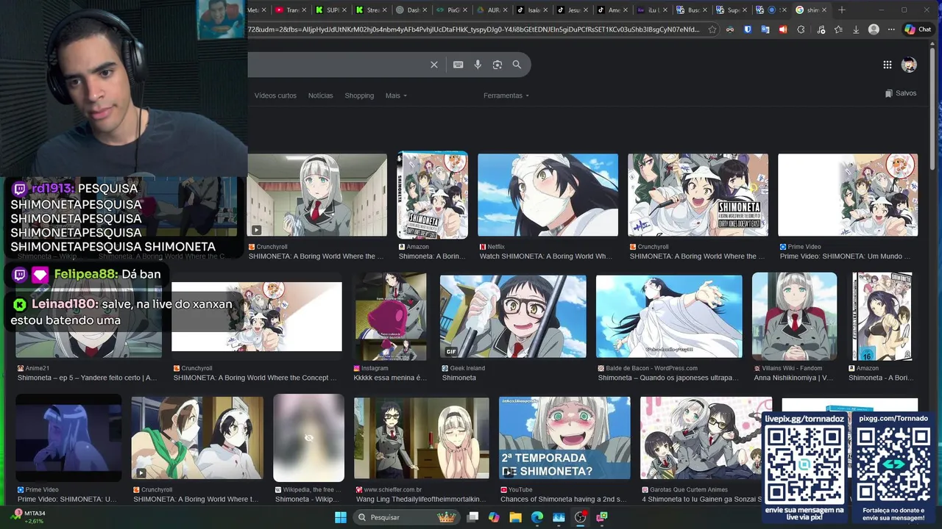Open the on-screen keyboard icon in the search bar
Screen dimensions: 942x529
coord(458,65)
